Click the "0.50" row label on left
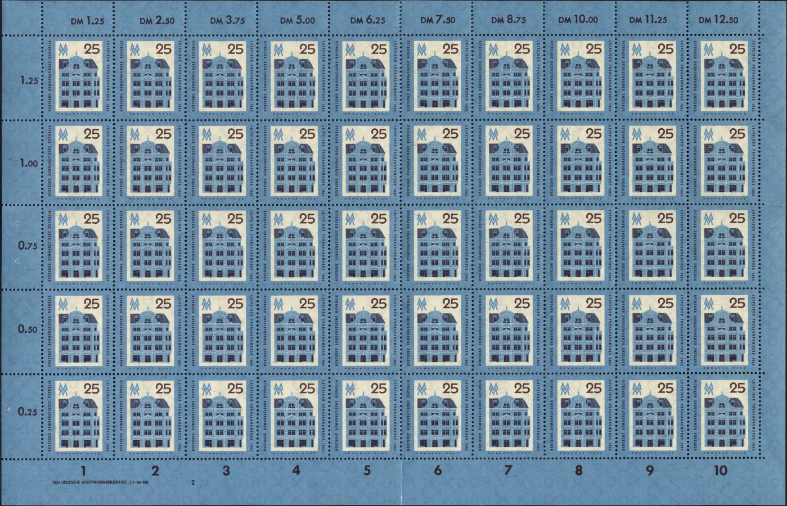Image resolution: width=787 pixels, height=506 pixels. coord(26,329)
